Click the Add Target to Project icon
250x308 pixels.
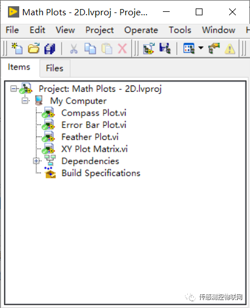coord(149,48)
